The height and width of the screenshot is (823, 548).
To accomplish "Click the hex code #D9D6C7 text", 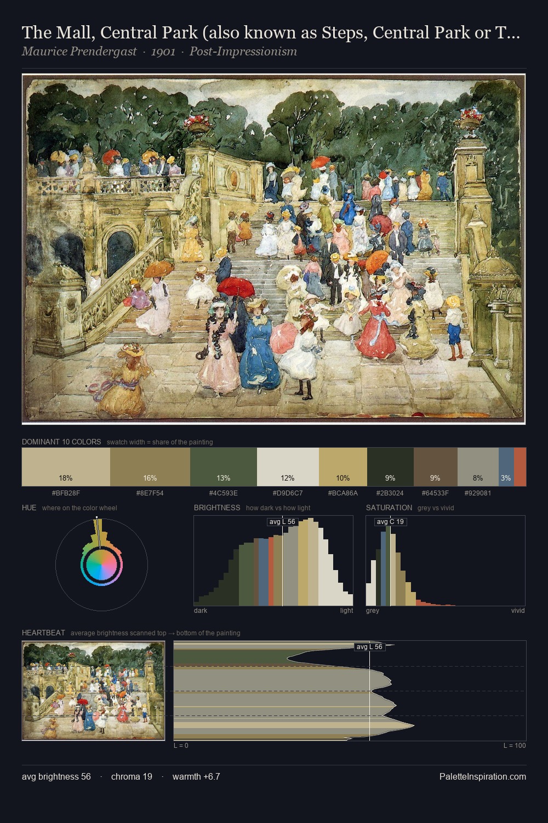I will pos(288,493).
